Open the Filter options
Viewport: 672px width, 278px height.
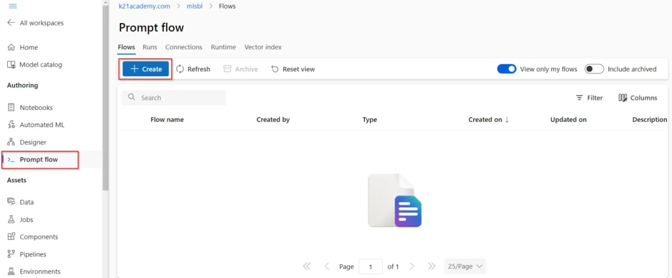click(x=589, y=98)
